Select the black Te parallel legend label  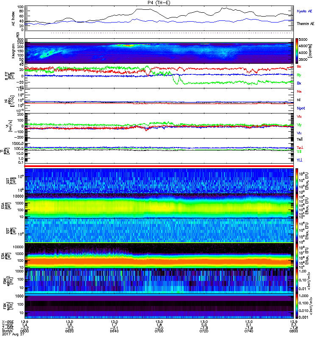click(300, 139)
